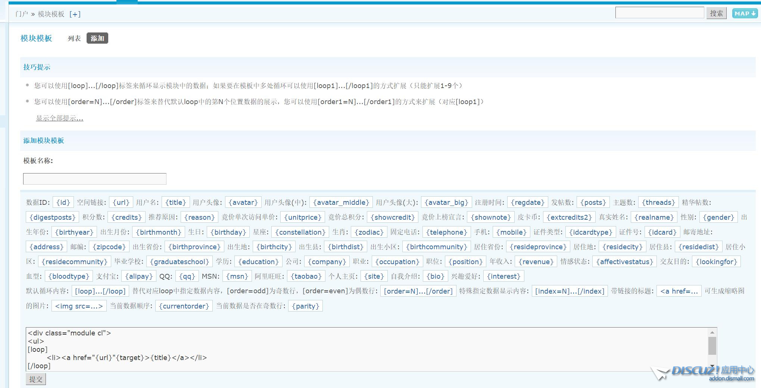Viewport: 761px width, 388px height.
Task: Insert the {birthday} tag
Action: pyautogui.click(x=228, y=232)
